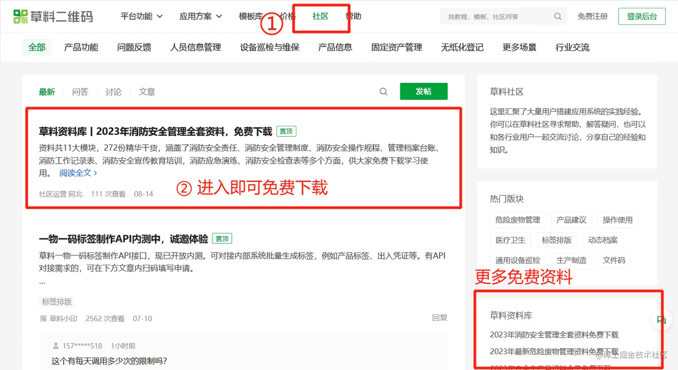Click the user avatar of 157*****518
Viewport: 678px width, 370px height.
point(56,346)
